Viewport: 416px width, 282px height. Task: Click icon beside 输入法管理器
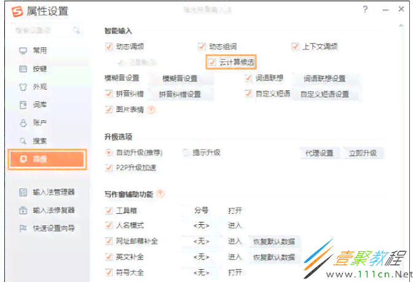point(23,192)
